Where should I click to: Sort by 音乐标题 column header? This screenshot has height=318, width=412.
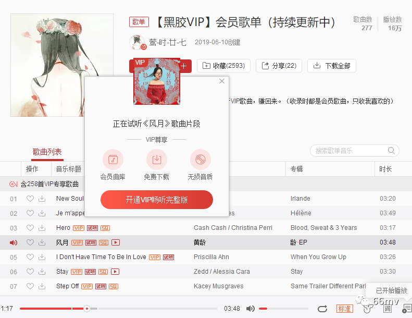pyautogui.click(x=68, y=169)
